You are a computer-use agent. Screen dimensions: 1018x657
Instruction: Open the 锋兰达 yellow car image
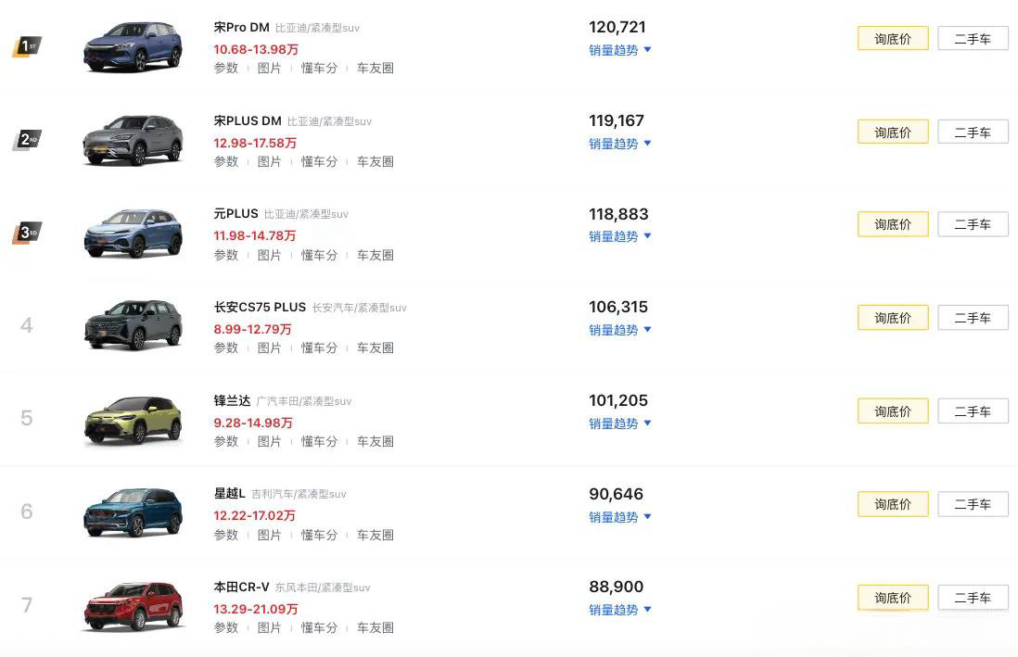click(134, 420)
